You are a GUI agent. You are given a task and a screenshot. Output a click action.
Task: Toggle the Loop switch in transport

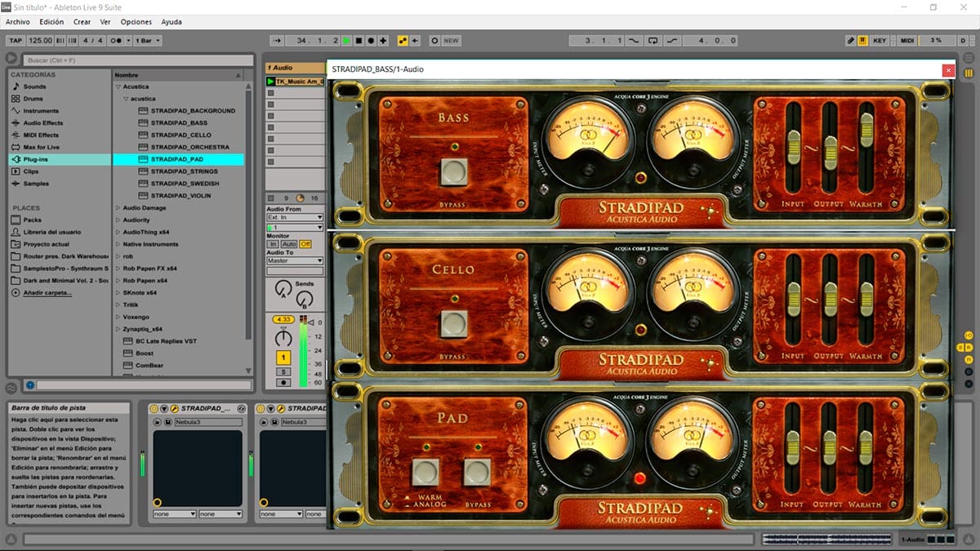(653, 40)
